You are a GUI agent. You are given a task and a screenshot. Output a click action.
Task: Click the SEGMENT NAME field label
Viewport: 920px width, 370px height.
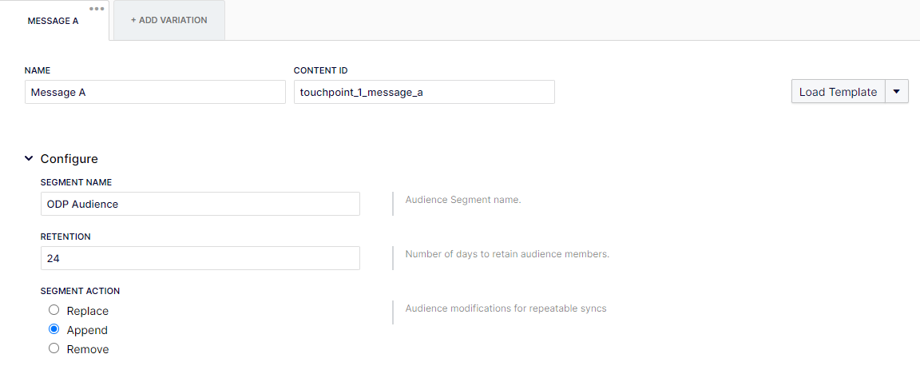pos(77,182)
